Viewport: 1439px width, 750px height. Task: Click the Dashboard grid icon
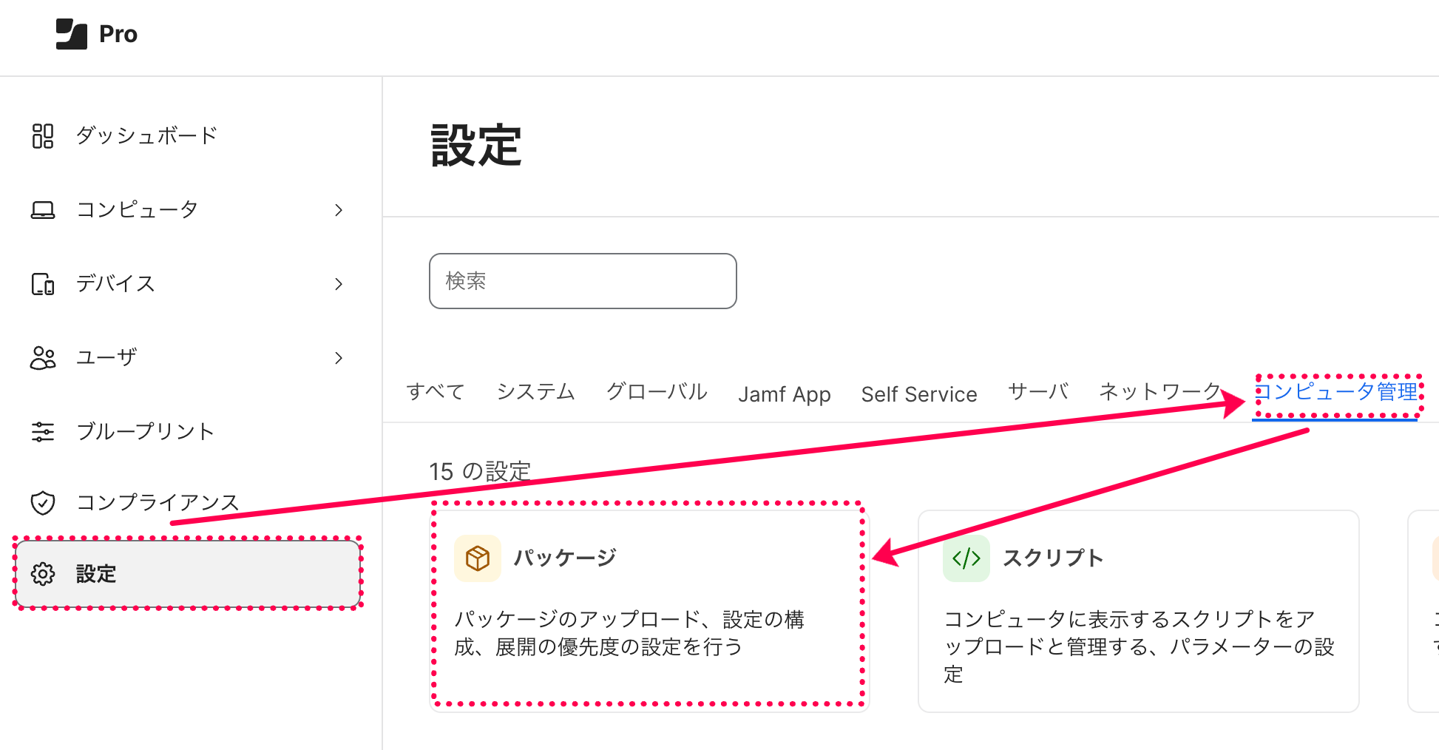[x=43, y=136]
